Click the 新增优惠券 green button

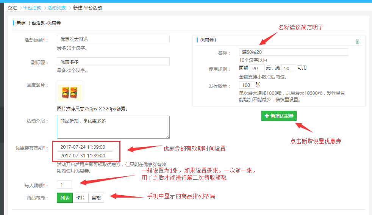coord(279,116)
